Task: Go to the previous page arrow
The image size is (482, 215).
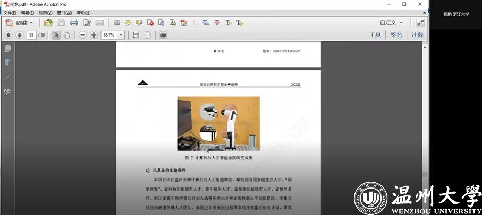Action: [x=8, y=35]
